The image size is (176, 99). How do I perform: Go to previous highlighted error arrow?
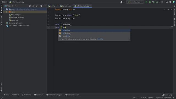point(169,10)
